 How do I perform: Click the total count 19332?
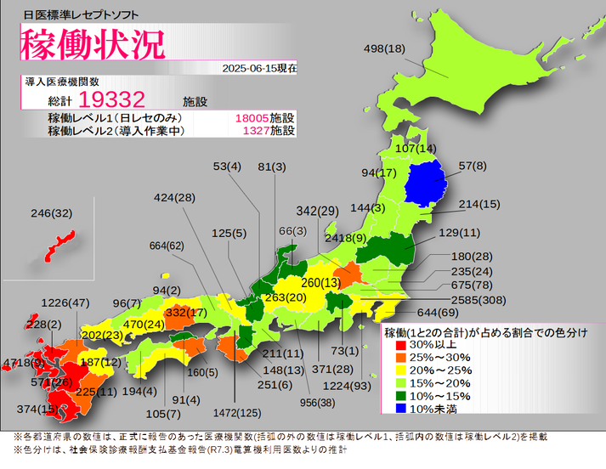pyautogui.click(x=111, y=99)
